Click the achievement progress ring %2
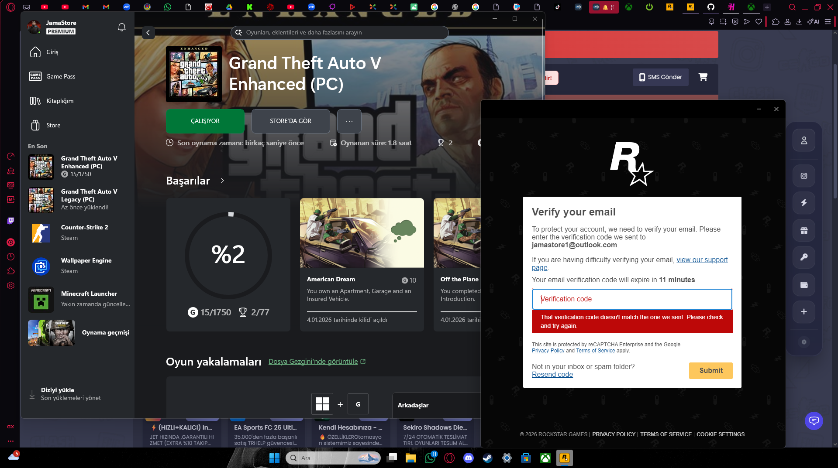 click(x=228, y=255)
